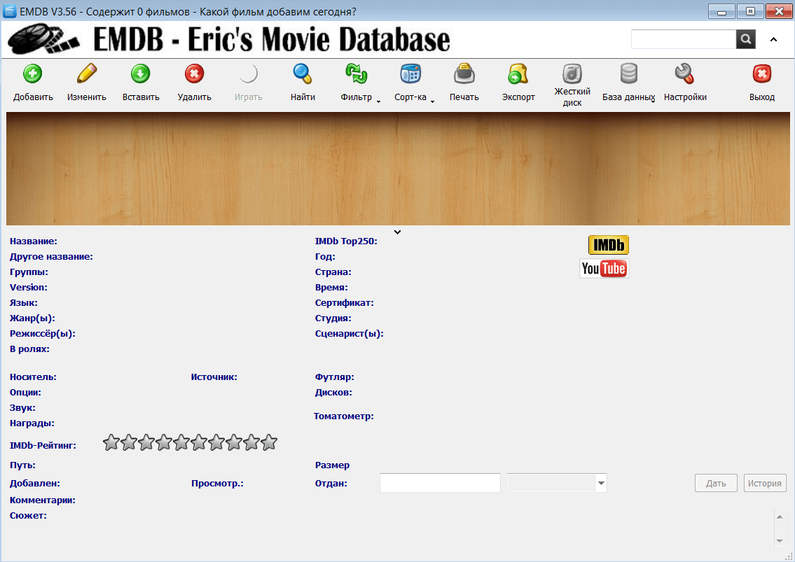Click the Режиссёр(ы): label
The height and width of the screenshot is (562, 795).
pos(43,333)
